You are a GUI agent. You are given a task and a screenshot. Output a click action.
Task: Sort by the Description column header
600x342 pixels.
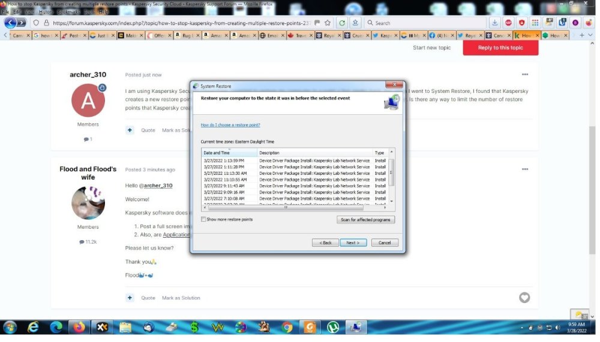pos(314,153)
